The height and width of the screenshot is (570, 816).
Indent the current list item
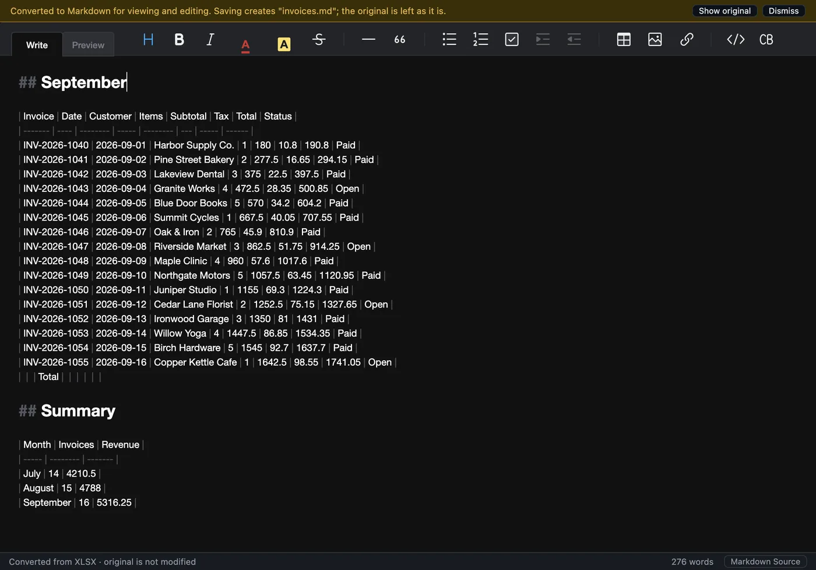click(x=543, y=40)
